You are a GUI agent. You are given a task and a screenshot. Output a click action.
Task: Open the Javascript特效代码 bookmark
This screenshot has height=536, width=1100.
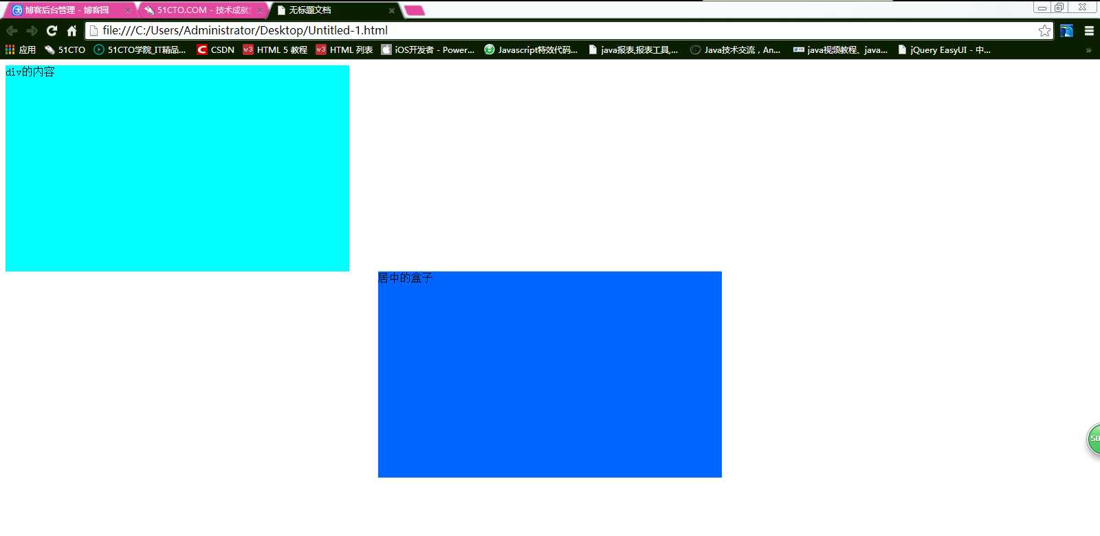coord(531,49)
